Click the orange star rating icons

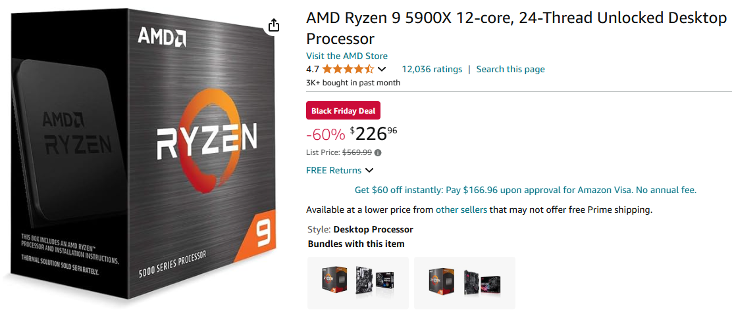click(x=348, y=69)
